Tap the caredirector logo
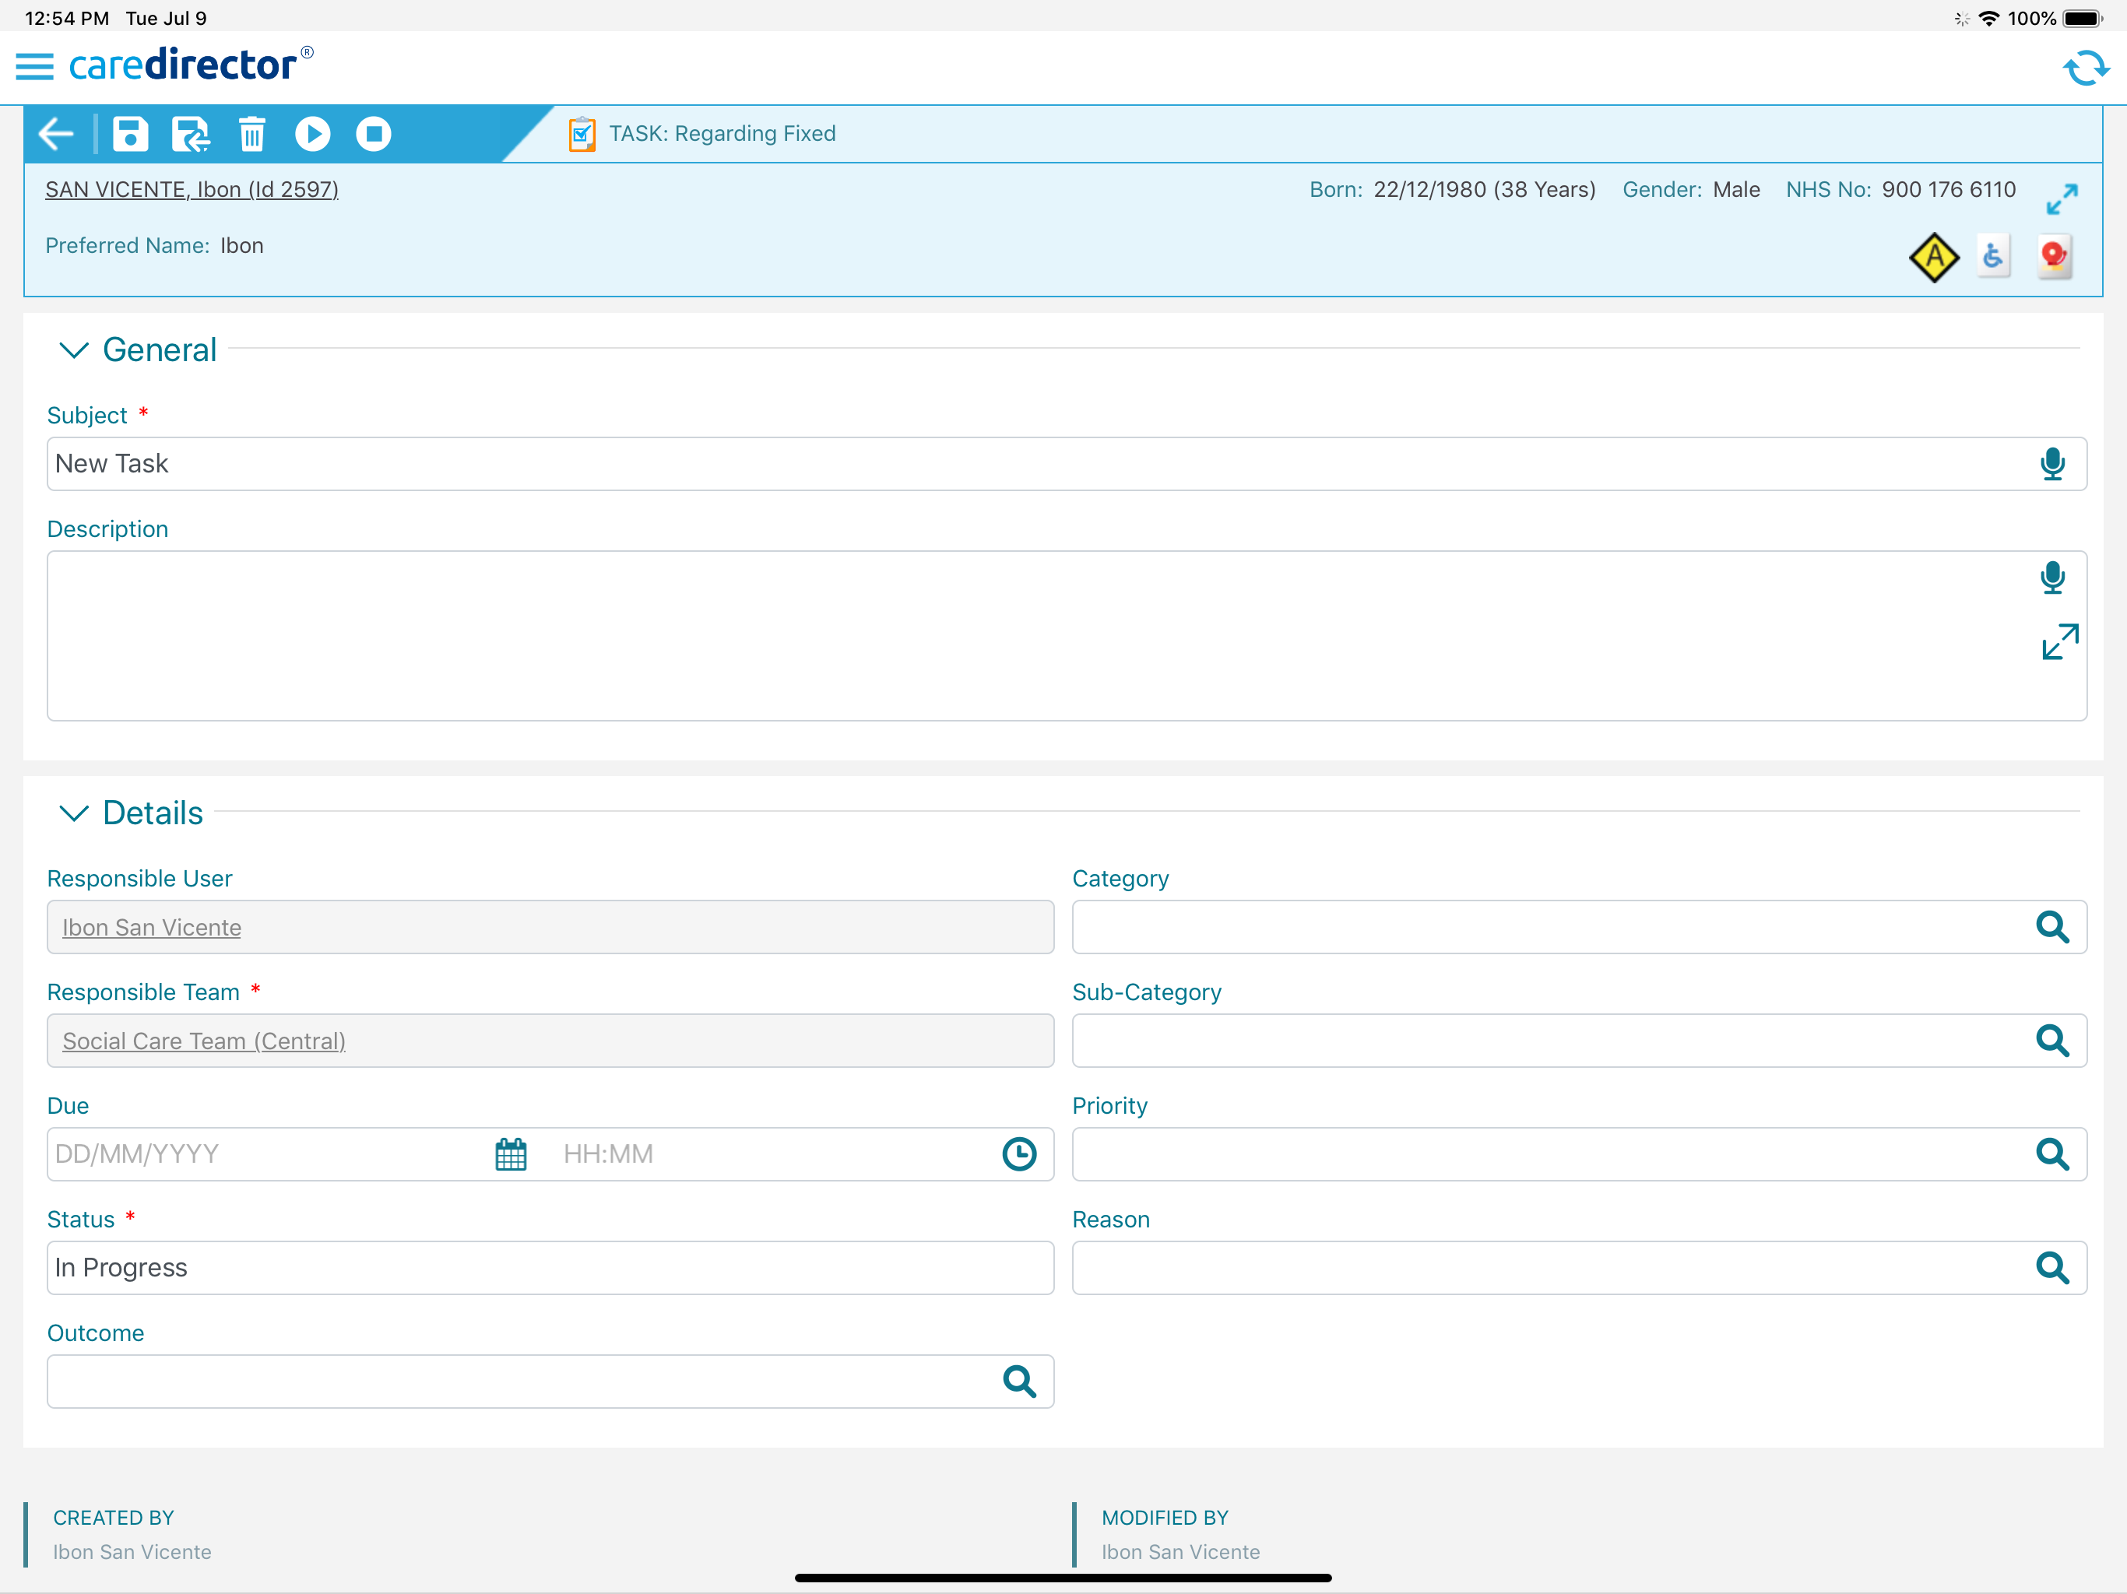Viewport: 2127px width, 1594px height. point(191,65)
